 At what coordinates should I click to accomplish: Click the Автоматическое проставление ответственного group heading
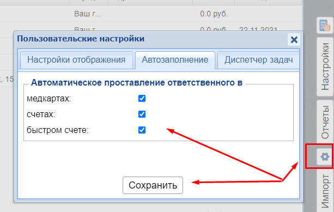[x=137, y=83]
